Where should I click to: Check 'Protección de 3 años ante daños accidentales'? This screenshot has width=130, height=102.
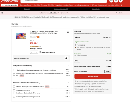point(14,75)
